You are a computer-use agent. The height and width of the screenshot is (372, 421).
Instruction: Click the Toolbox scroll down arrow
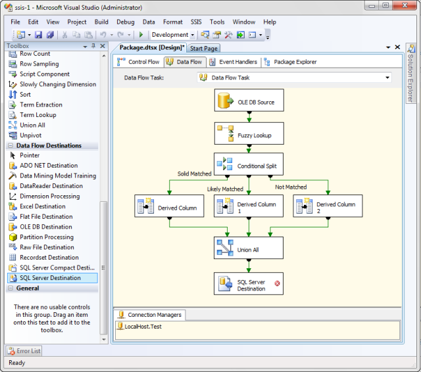coord(104,339)
